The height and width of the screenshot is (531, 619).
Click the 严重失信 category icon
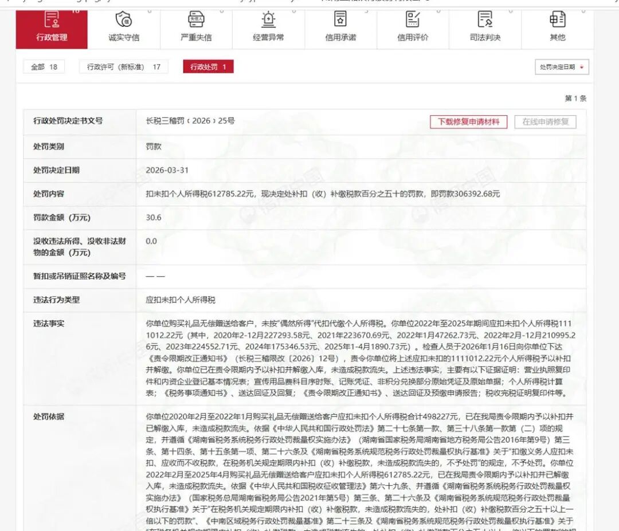tap(196, 19)
